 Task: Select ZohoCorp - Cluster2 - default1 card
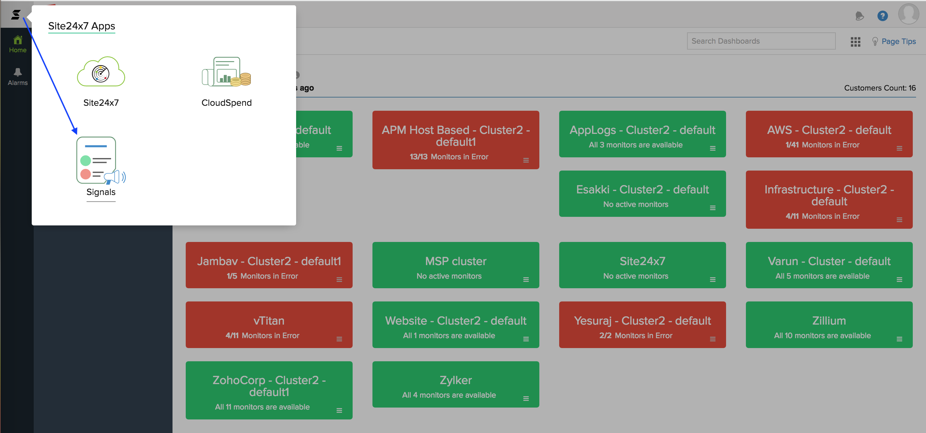(x=269, y=390)
